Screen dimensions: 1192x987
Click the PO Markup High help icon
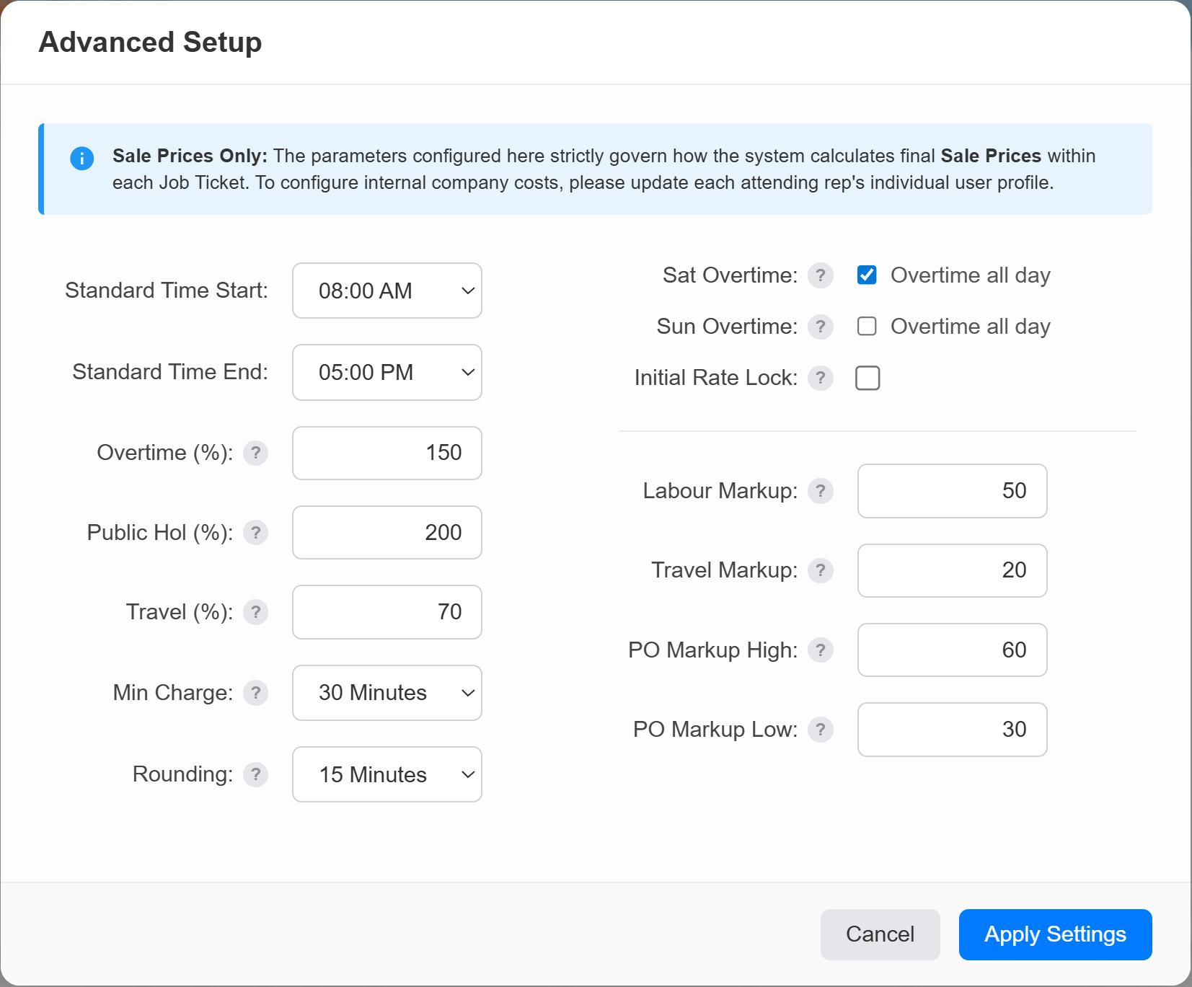coord(820,650)
